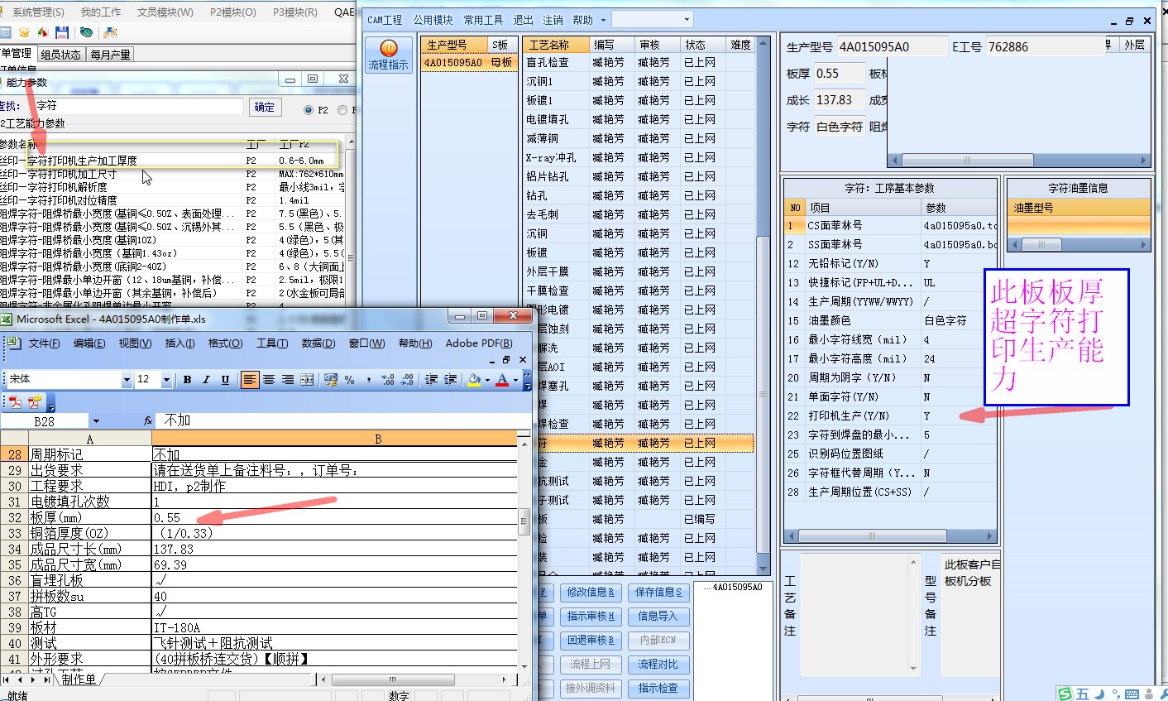Click the 回退审核B button
1168x701 pixels.
[591, 640]
